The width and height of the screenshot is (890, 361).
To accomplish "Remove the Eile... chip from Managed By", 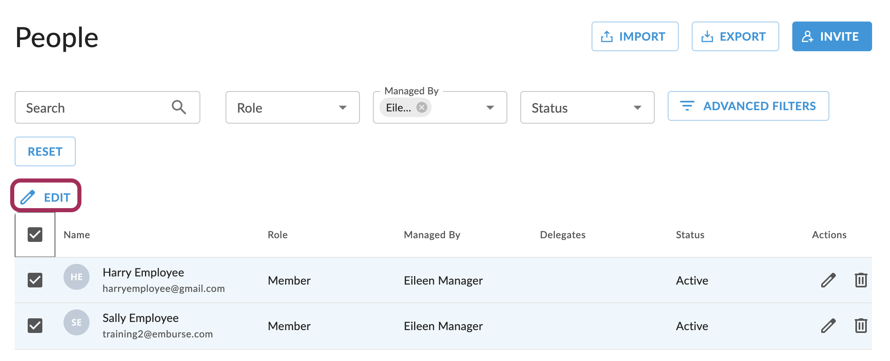I will [x=422, y=107].
